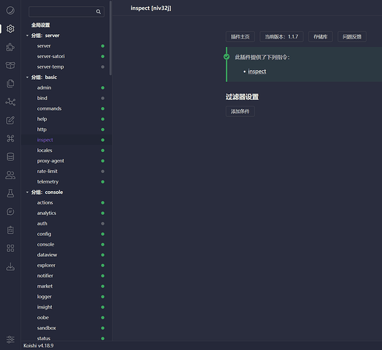The image size is (382, 350).
Task: Click the search magnifier icon
Action: point(98,11)
